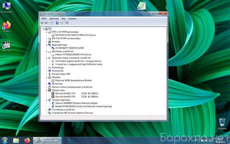Viewport: 230px width, 144px height.
Task: Click the desktop shortcut above Device Manager window
Action: click(x=142, y=6)
